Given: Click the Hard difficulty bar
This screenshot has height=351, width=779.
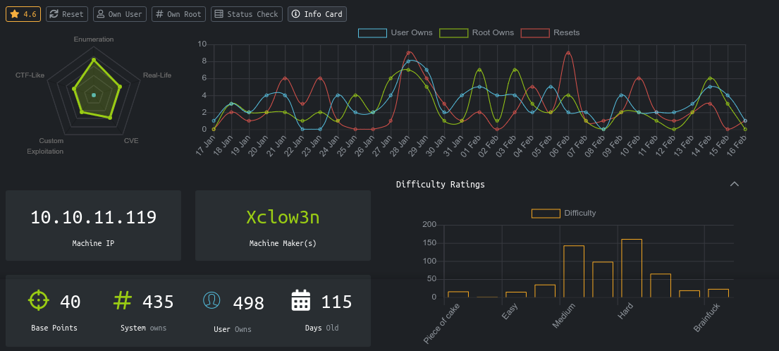Looking at the screenshot, I should tap(631, 269).
